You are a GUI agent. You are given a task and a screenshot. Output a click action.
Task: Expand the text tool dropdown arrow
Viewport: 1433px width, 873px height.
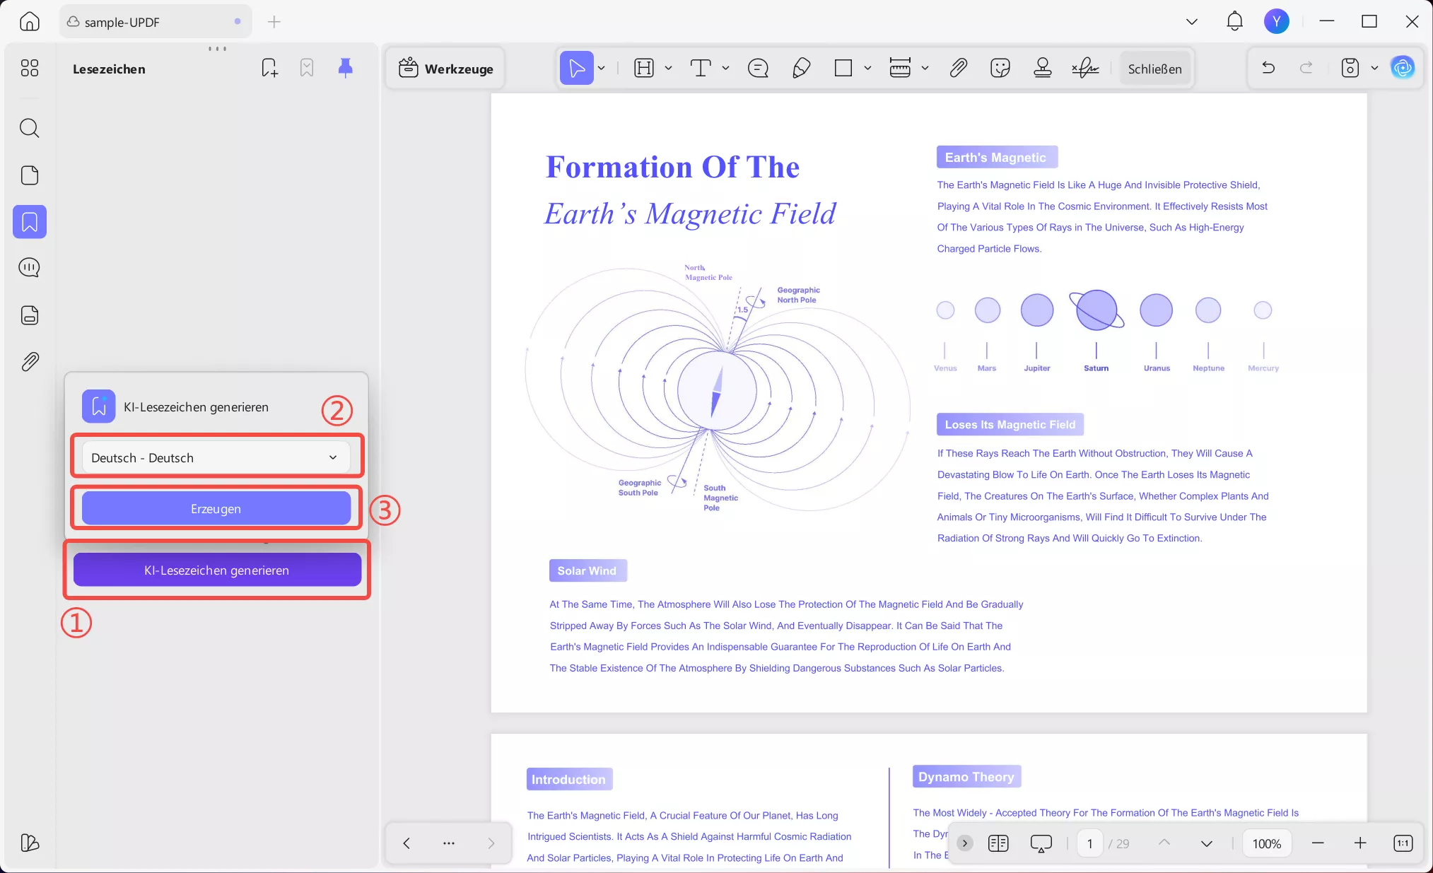point(725,68)
